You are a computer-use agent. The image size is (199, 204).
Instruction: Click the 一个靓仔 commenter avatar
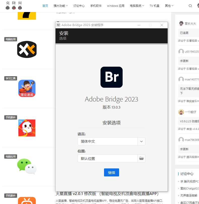[x=181, y=112]
